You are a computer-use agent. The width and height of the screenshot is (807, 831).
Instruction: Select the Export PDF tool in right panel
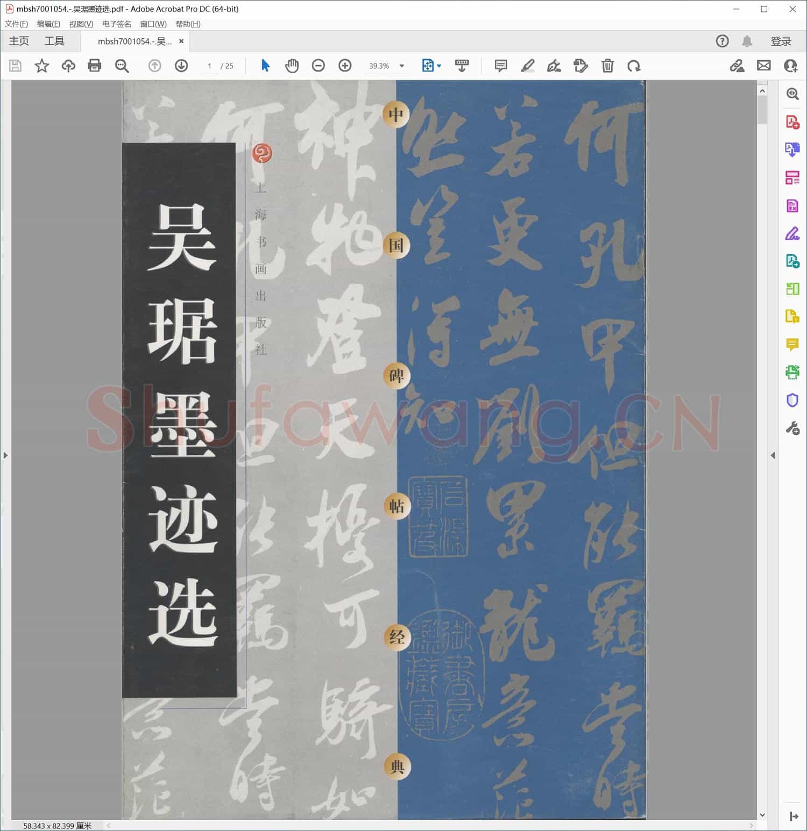click(792, 205)
